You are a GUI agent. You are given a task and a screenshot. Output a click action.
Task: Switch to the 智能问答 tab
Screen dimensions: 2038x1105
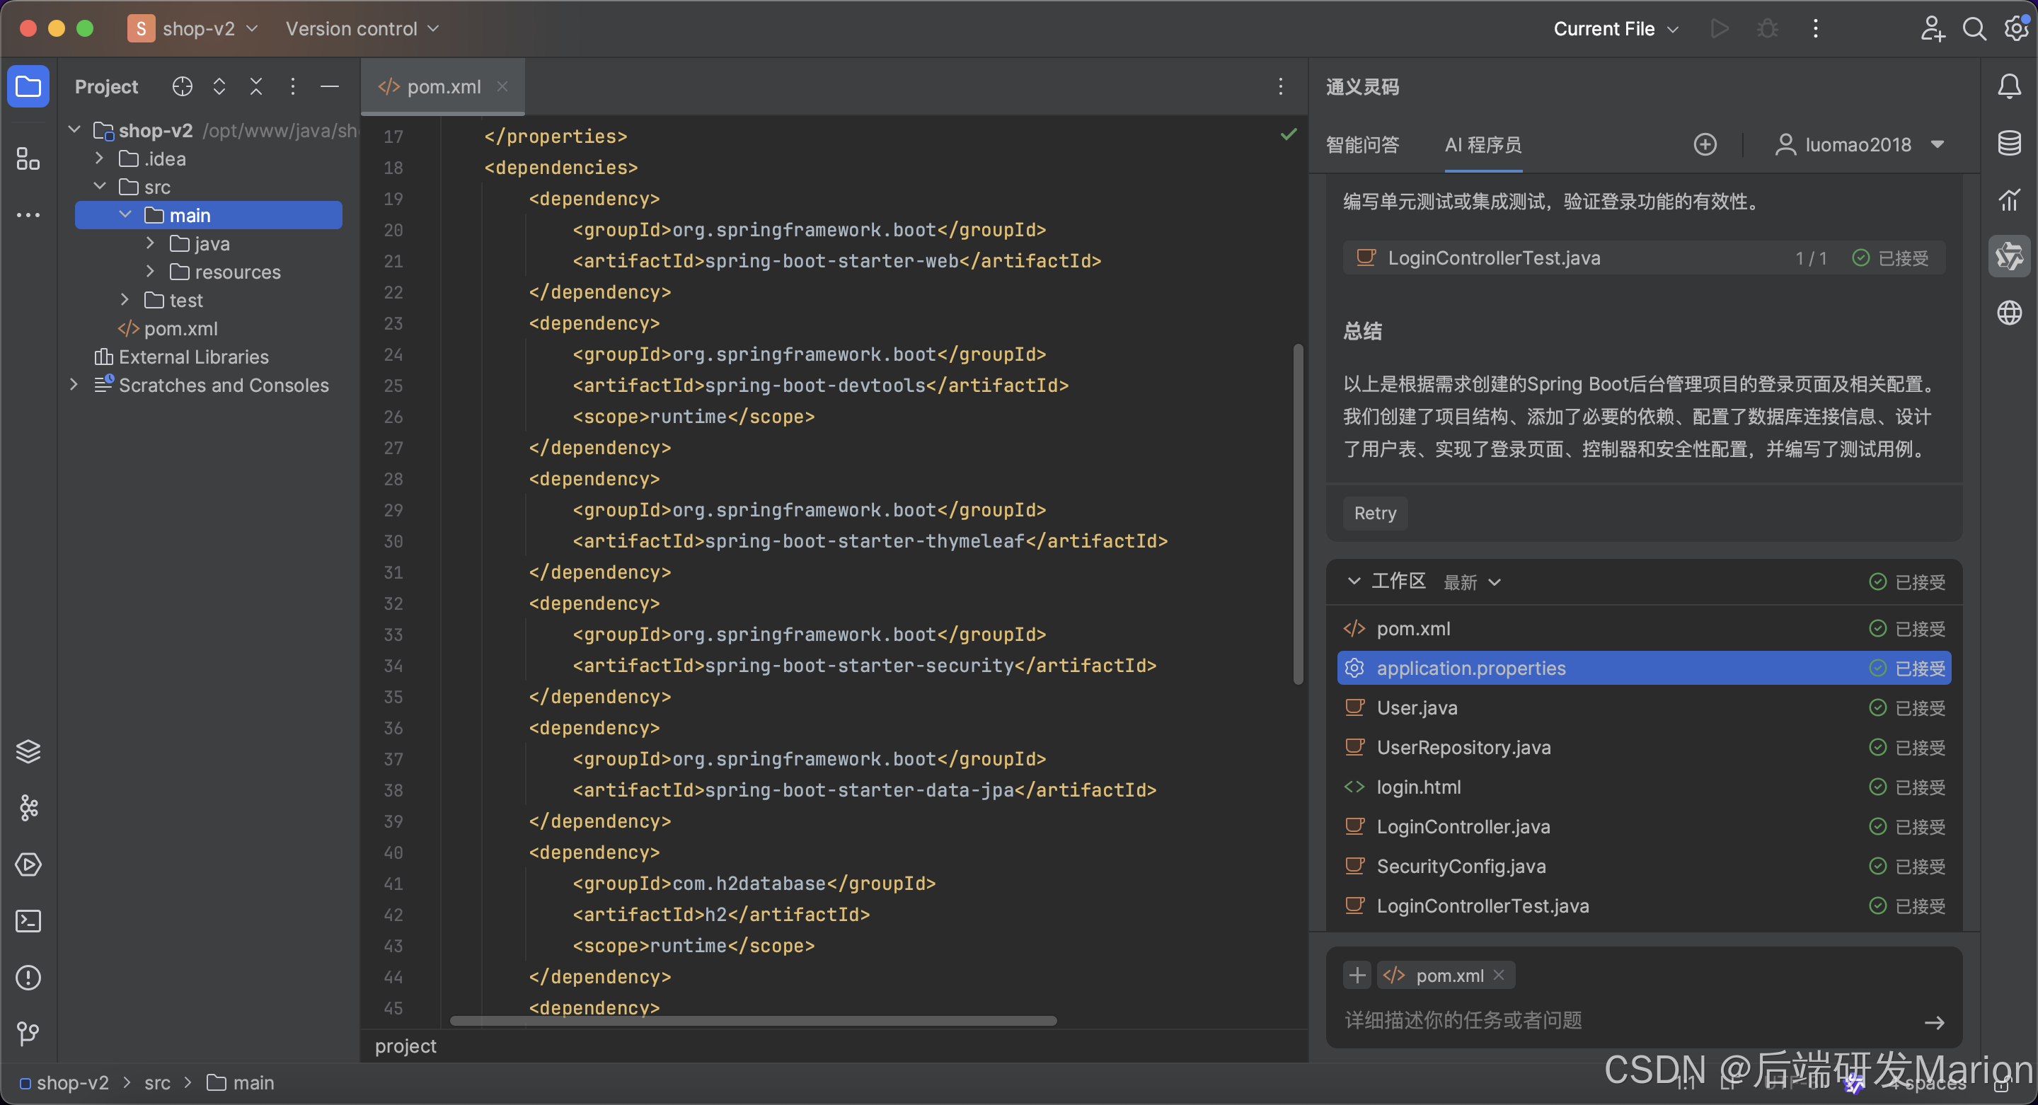(x=1362, y=145)
